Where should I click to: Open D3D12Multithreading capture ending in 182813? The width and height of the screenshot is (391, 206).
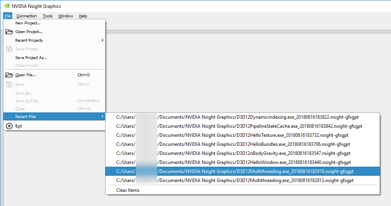235,180
